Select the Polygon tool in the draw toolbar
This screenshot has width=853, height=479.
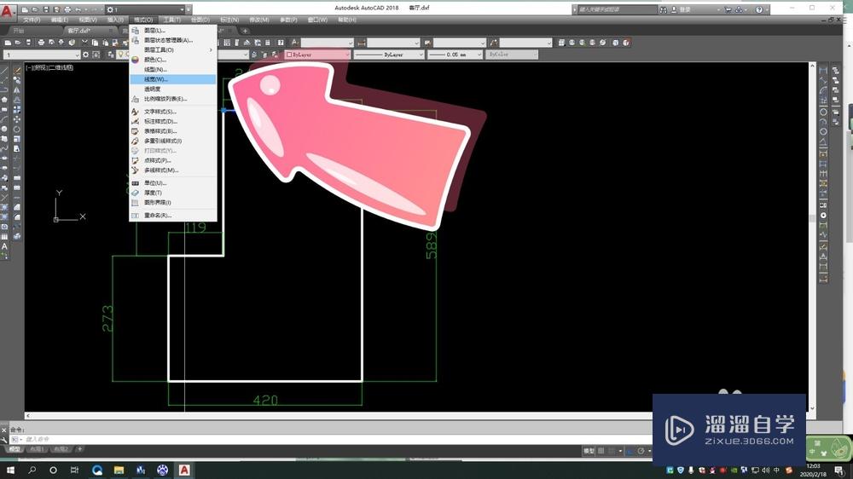[4, 100]
